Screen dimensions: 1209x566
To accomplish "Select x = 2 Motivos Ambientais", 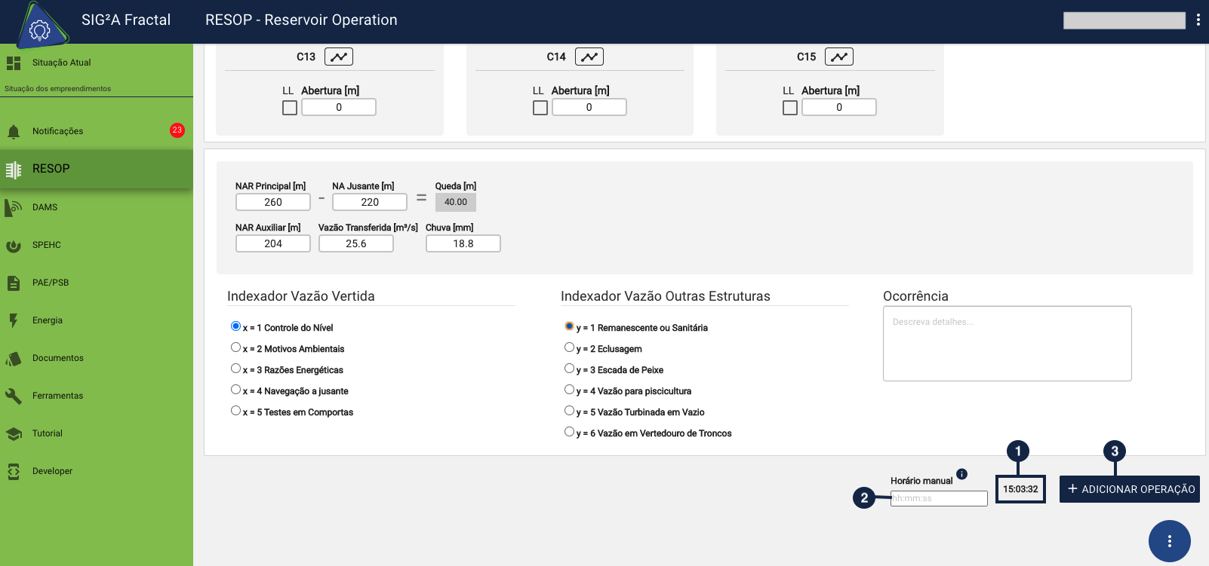I will pyautogui.click(x=235, y=347).
